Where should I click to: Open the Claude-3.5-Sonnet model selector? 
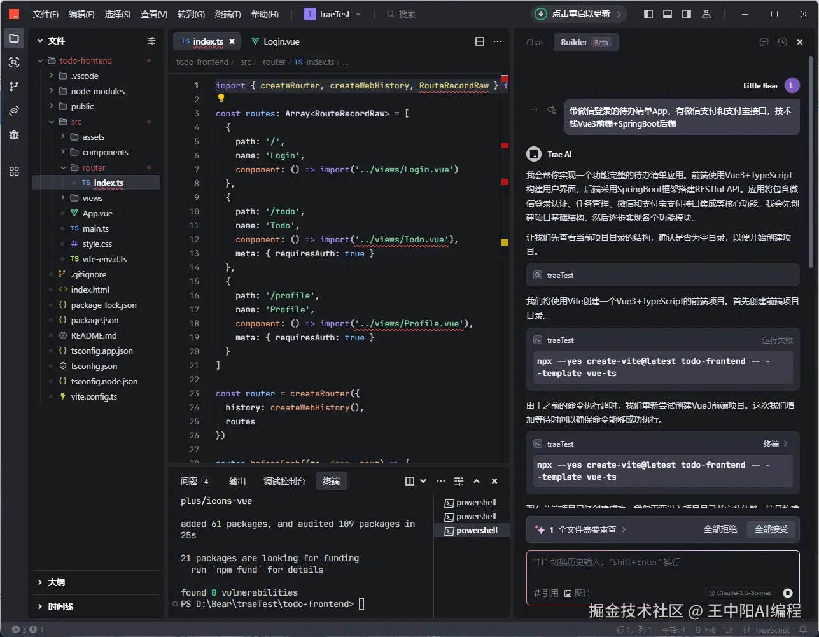[x=740, y=593]
